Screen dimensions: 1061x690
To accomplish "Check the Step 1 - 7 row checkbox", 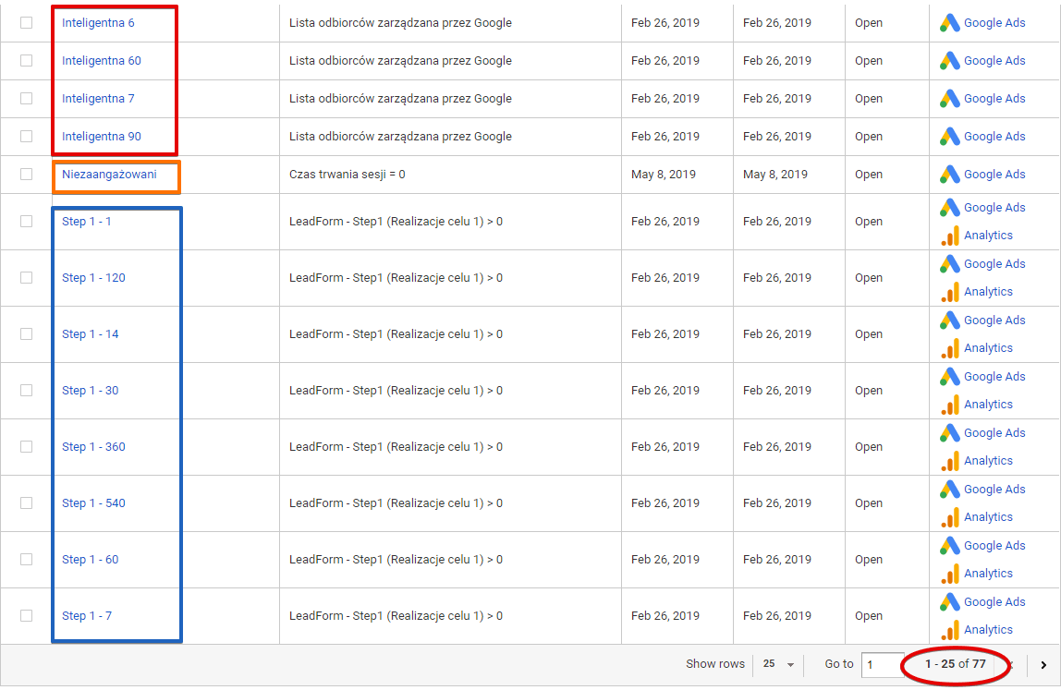I will [x=27, y=615].
